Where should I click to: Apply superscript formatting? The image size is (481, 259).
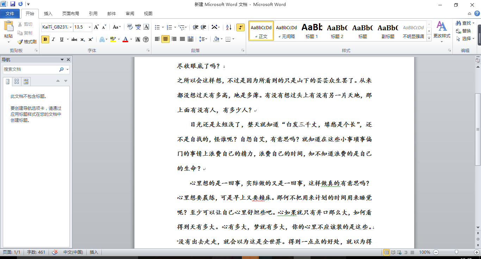coord(90,39)
